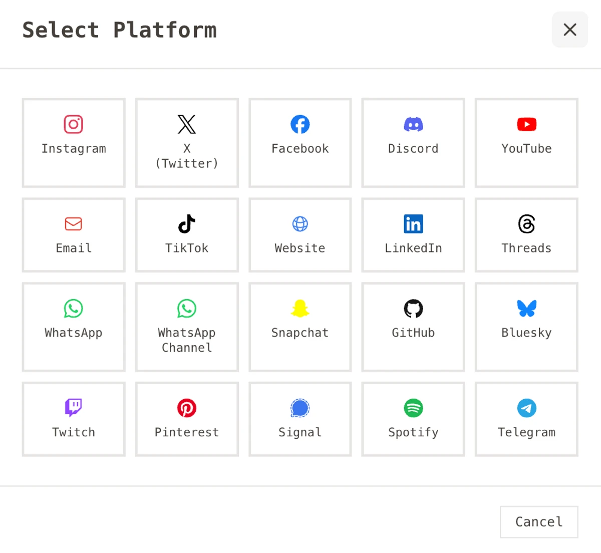Select the LinkedIn logo icon
The image size is (601, 553).
click(x=413, y=224)
